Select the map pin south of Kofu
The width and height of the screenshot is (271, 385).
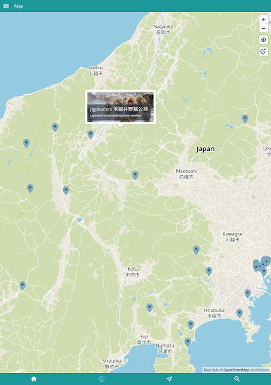coord(150,308)
